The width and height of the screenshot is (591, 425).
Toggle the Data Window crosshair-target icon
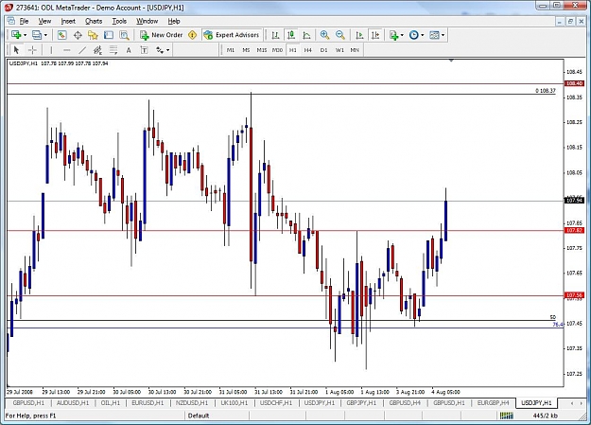click(x=78, y=35)
